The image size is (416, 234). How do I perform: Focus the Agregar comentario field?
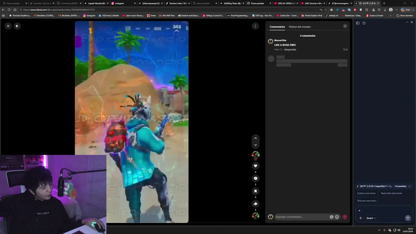point(302,217)
